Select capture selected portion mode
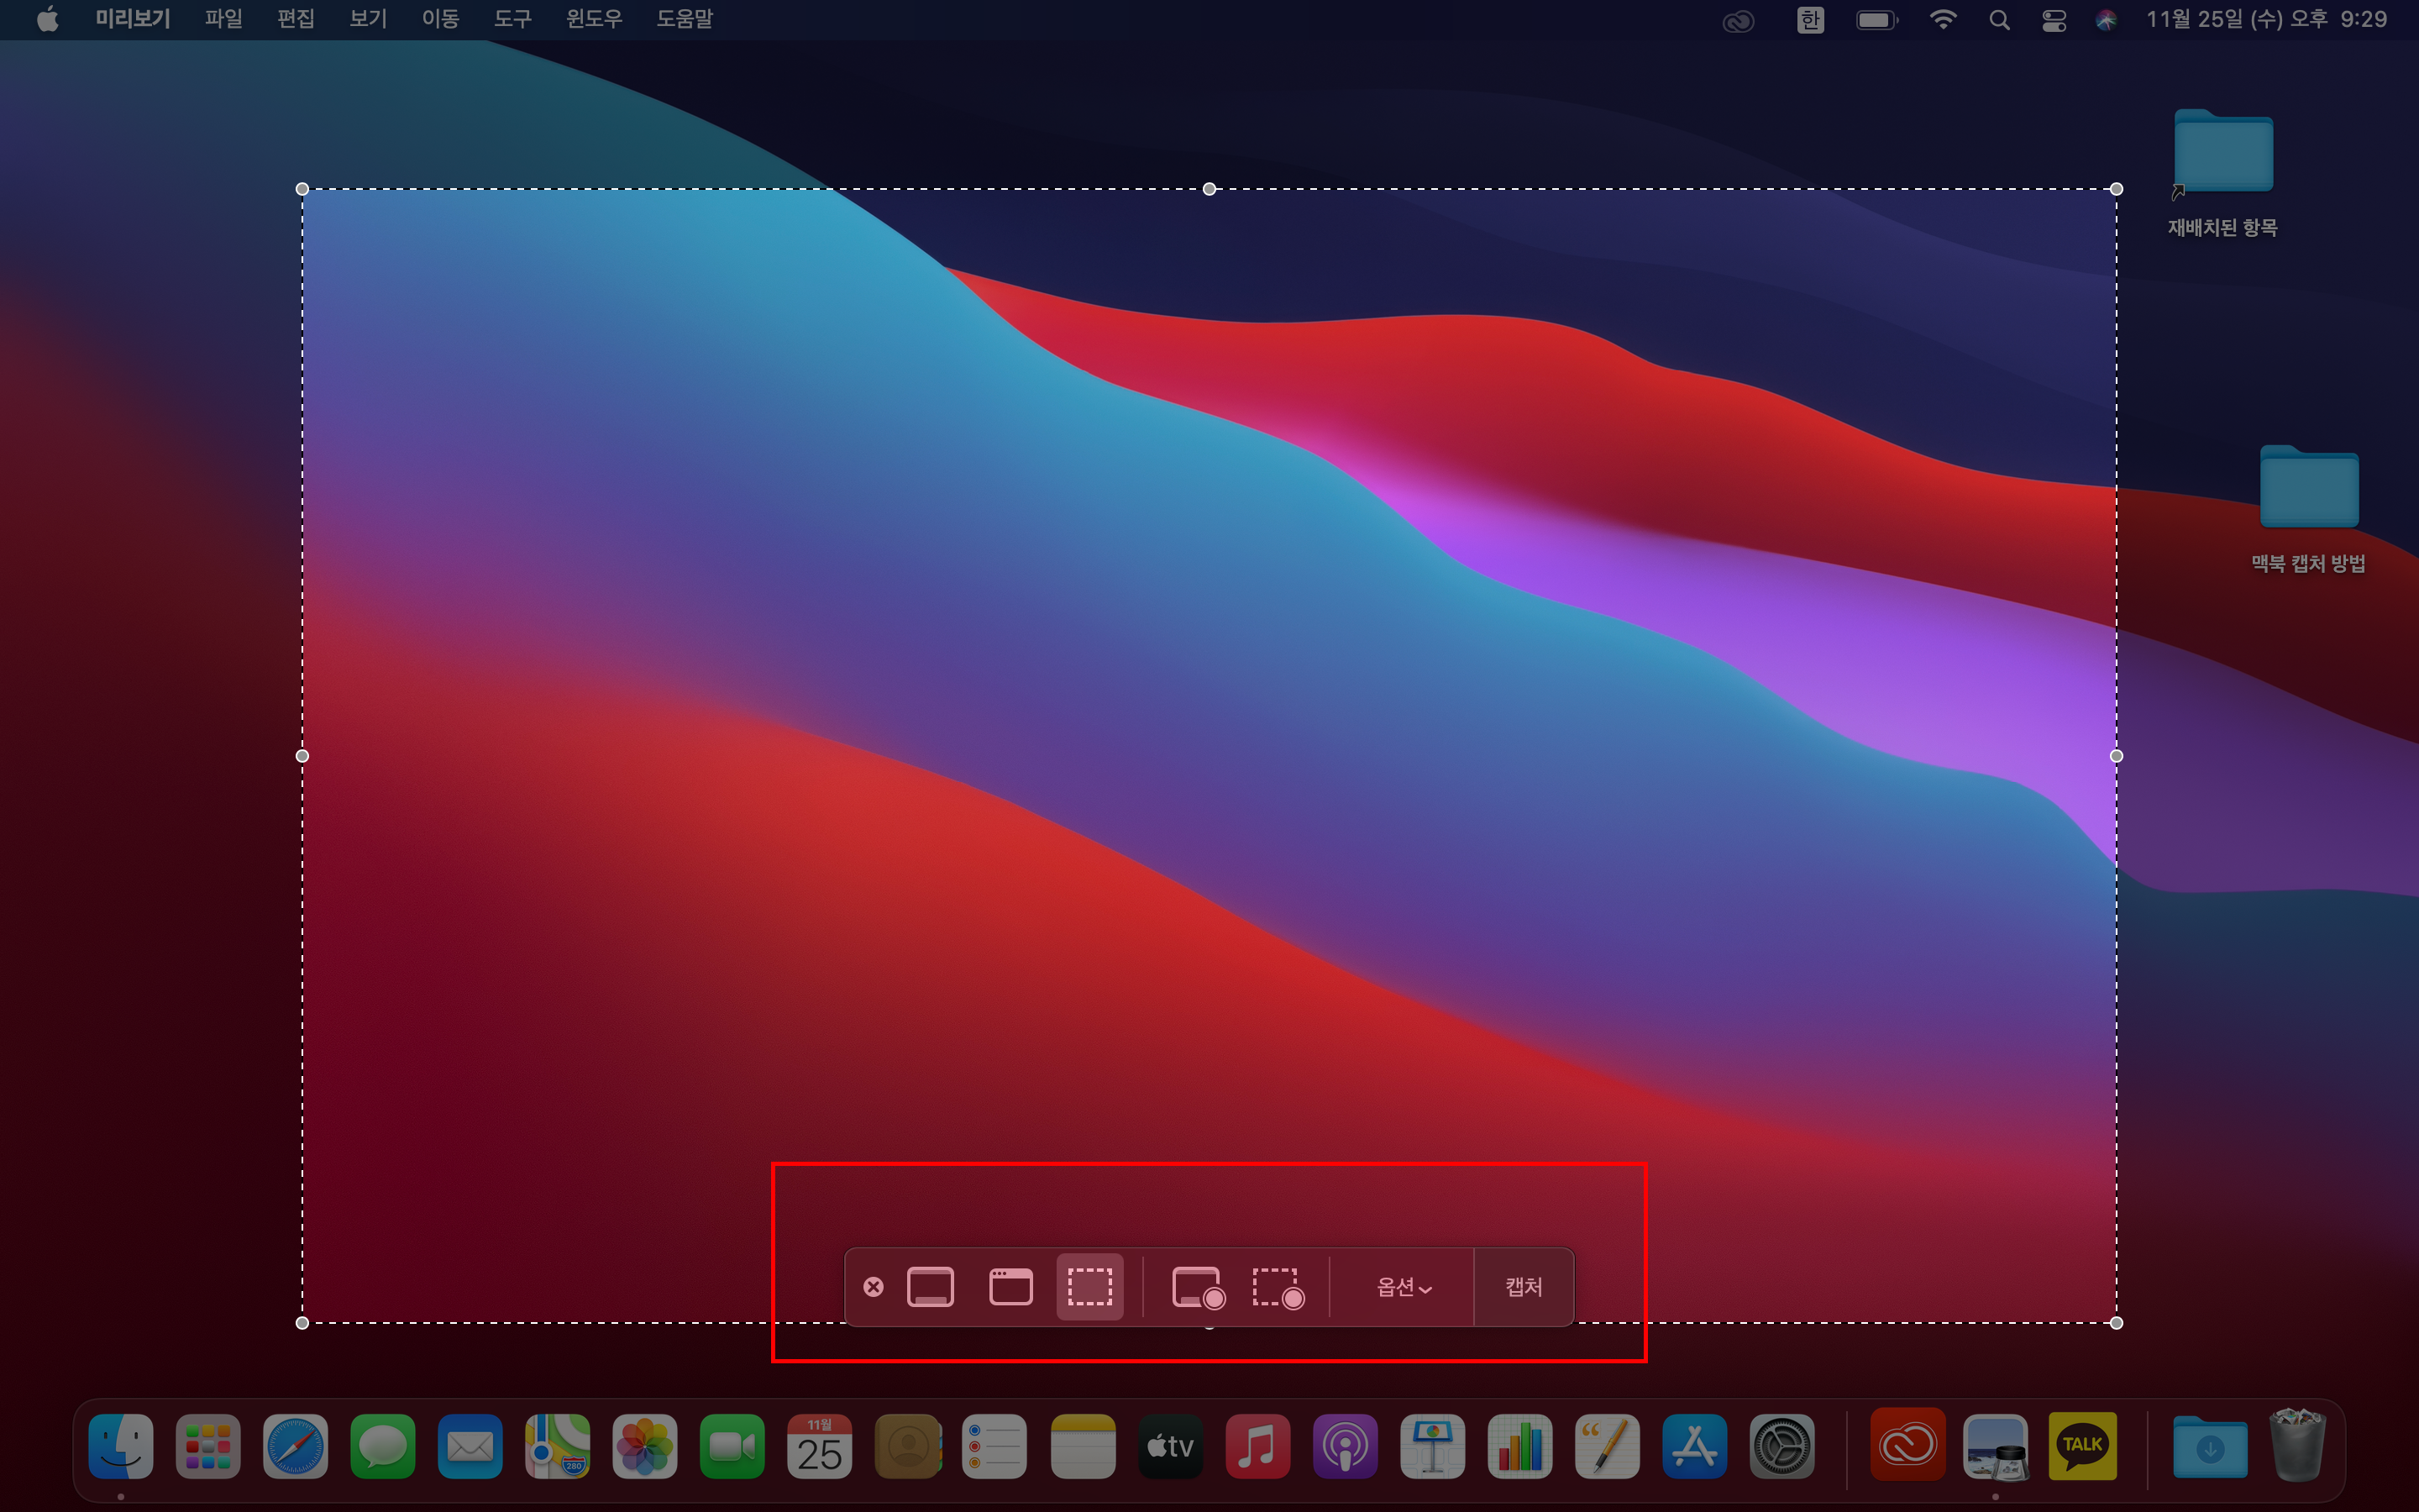2419x1512 pixels. 1089,1287
